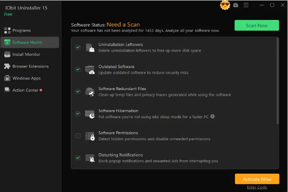Click 'Detect hidden permissions' description text

pos(154,139)
